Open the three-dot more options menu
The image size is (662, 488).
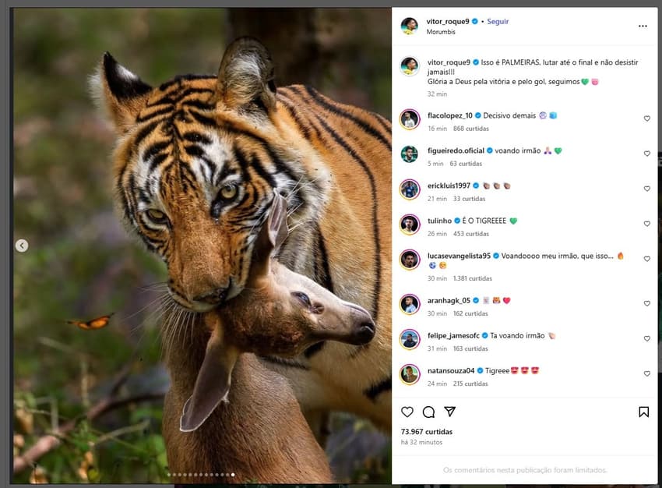pos(643,26)
